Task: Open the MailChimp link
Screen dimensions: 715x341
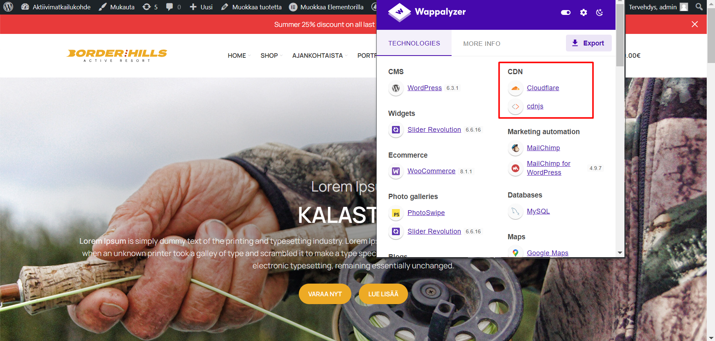Action: [543, 148]
